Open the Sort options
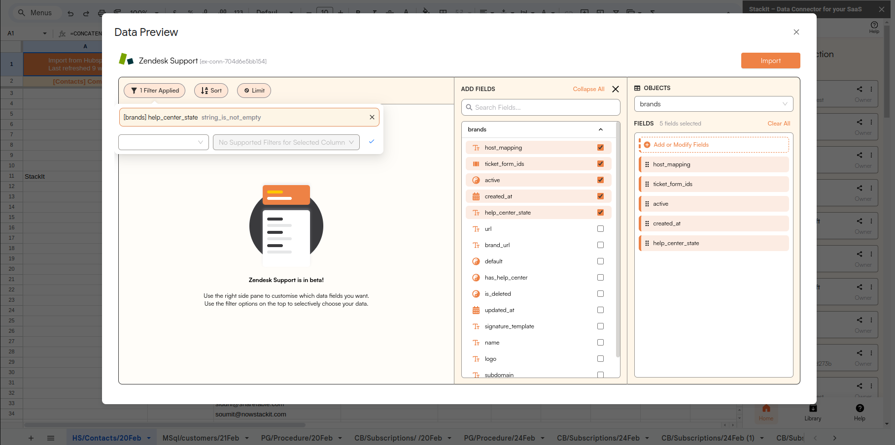The height and width of the screenshot is (445, 895). 211,91
